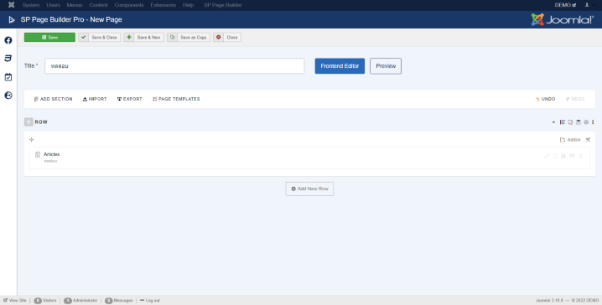602x305 pixels.
Task: Click the DEMO site link in top bar
Action: pos(565,5)
